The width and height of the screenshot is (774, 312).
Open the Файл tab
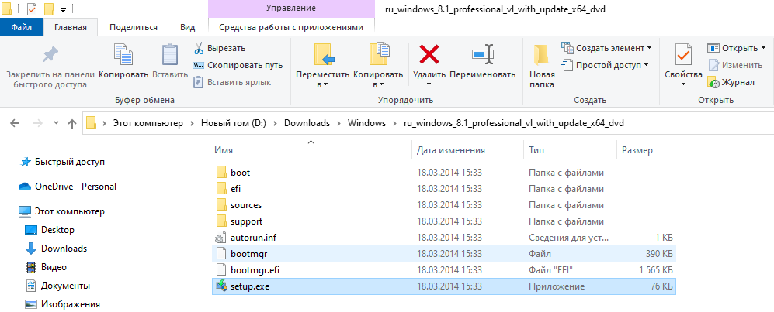[x=22, y=27]
